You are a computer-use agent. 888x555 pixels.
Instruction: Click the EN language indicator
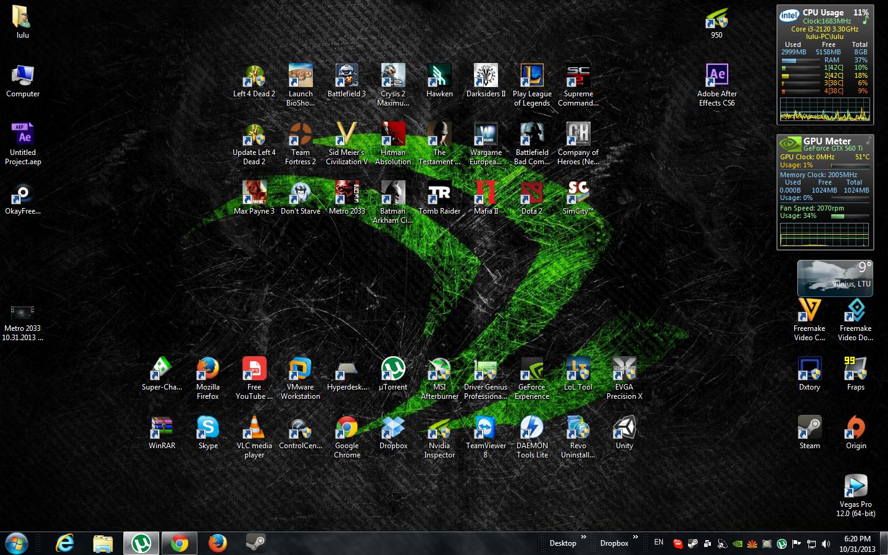(658, 542)
